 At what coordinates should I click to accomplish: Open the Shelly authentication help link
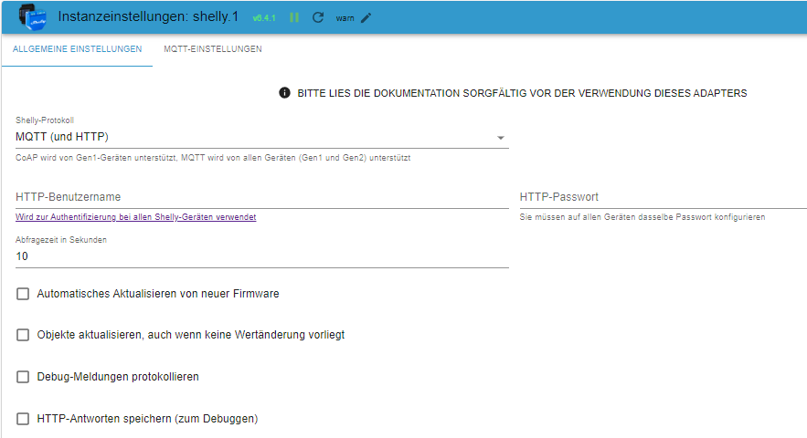136,217
